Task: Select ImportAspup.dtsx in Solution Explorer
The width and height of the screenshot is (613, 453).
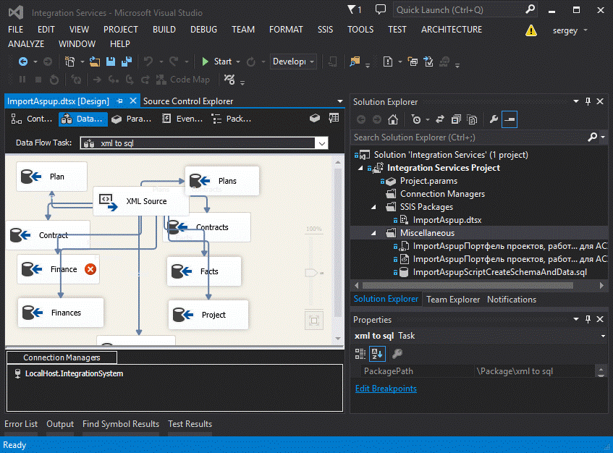Action: [x=447, y=220]
